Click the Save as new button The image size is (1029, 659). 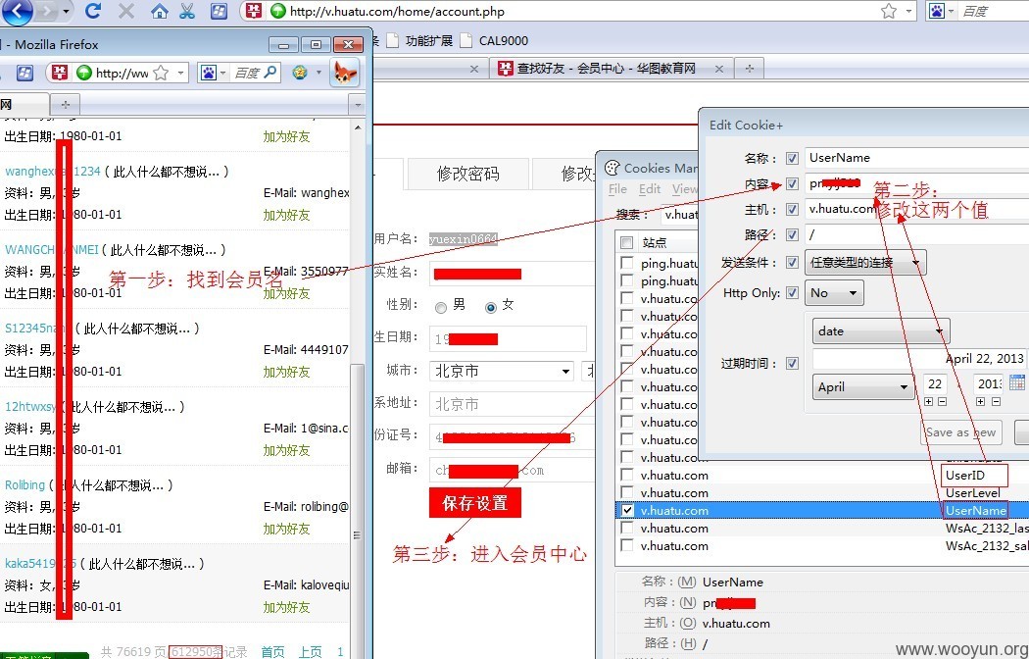click(x=960, y=431)
